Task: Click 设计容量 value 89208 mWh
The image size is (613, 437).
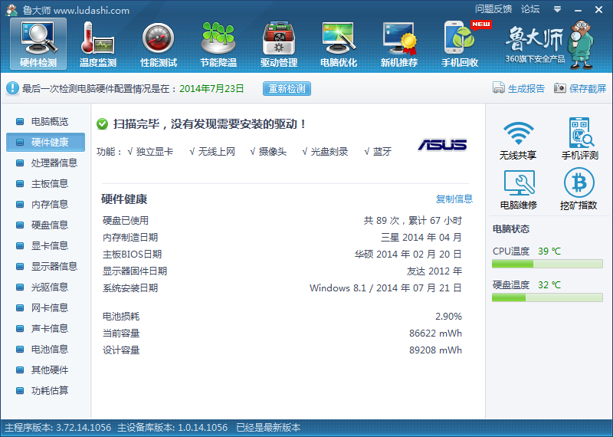Action: (435, 350)
